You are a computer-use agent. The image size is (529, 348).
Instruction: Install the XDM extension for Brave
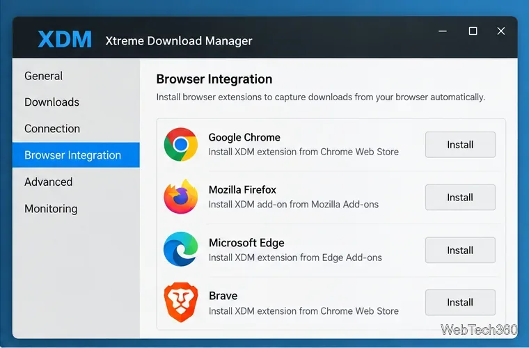point(460,303)
